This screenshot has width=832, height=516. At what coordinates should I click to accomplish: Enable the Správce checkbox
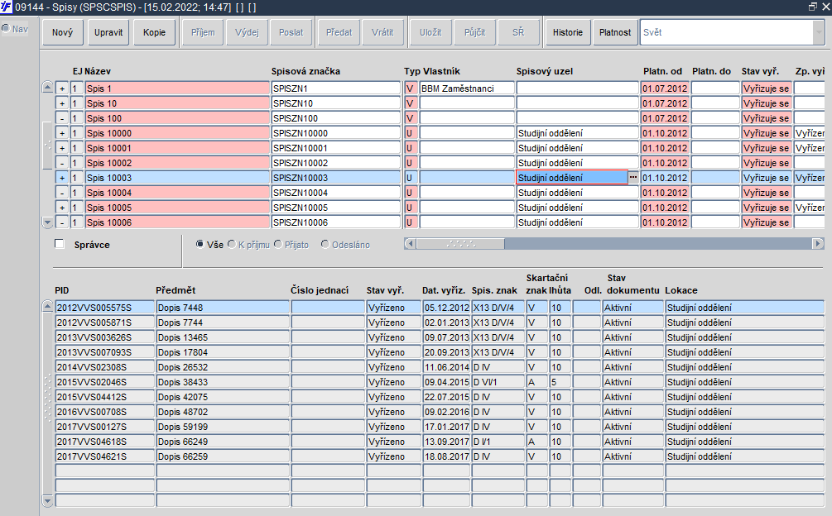pyautogui.click(x=60, y=244)
